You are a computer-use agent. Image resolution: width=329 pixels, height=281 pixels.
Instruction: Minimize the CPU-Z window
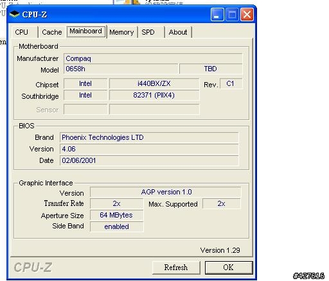[217, 15]
